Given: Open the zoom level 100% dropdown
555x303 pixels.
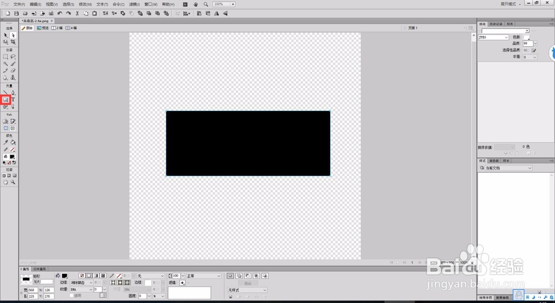Looking at the screenshot, I should coord(233,4).
